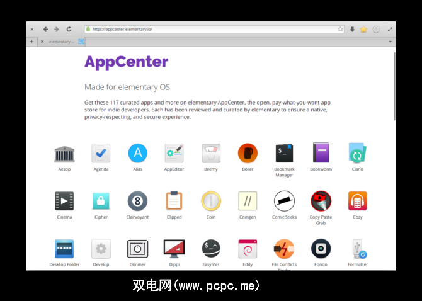Viewport: 422px width, 301px height.
Task: Open the Clipped clipboard icon
Action: click(x=174, y=201)
